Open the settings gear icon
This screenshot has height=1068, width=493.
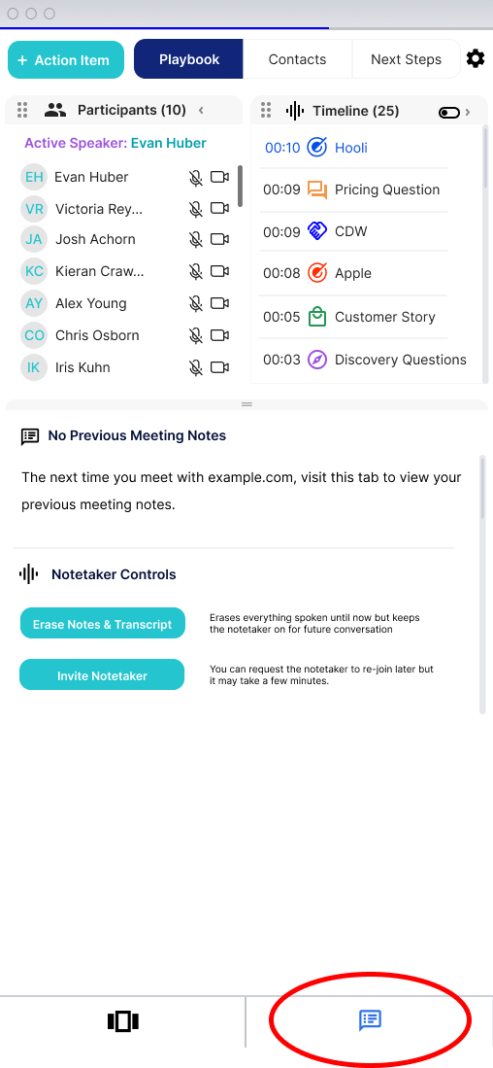coord(476,59)
